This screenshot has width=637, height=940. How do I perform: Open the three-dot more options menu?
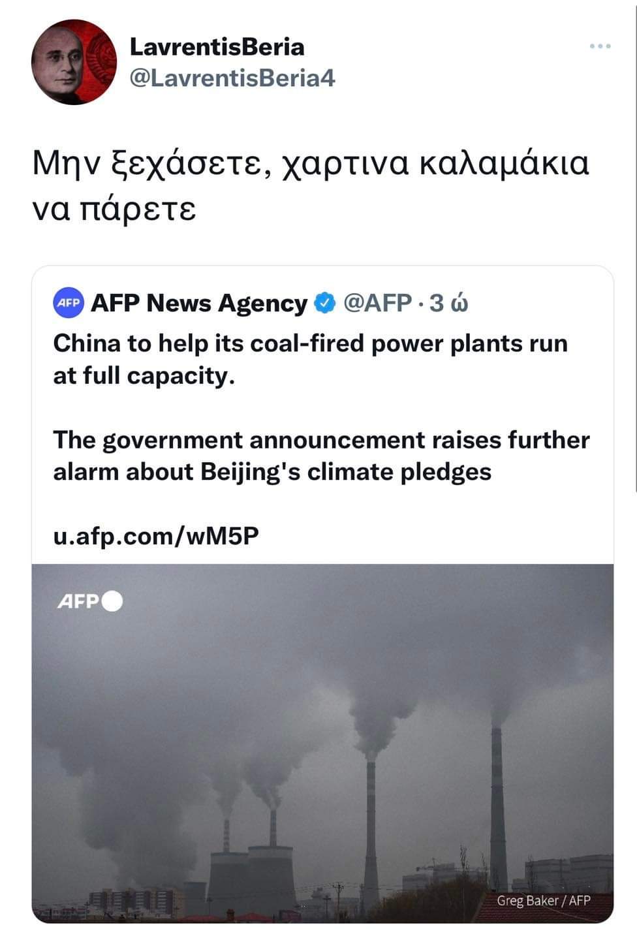(x=600, y=46)
